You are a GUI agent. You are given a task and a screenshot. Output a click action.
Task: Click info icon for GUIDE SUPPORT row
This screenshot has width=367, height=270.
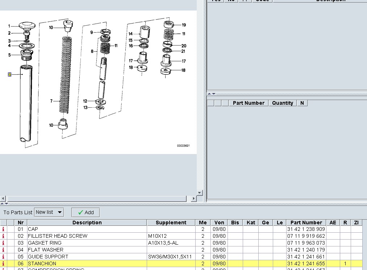pos(4,257)
